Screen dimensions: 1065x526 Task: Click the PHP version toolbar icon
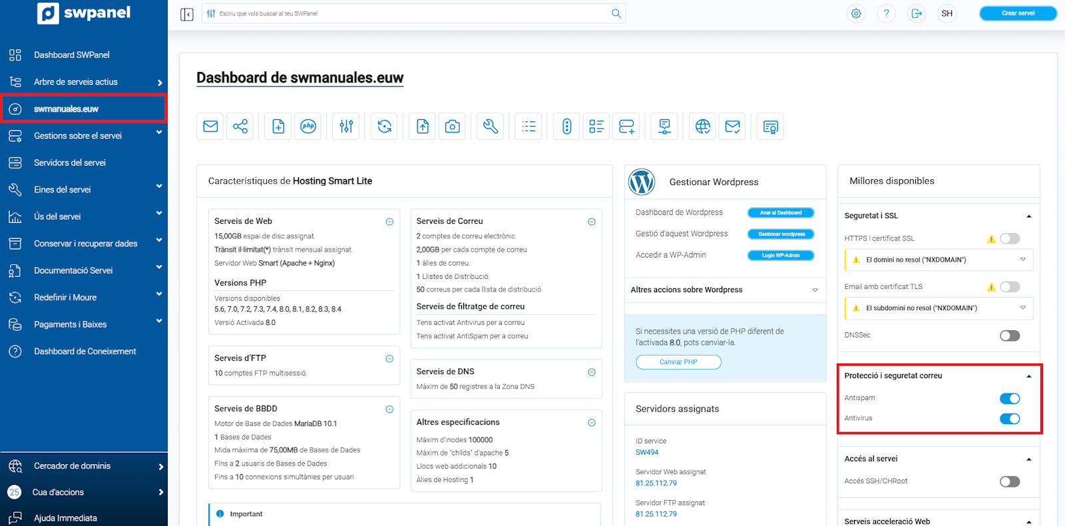pyautogui.click(x=308, y=127)
